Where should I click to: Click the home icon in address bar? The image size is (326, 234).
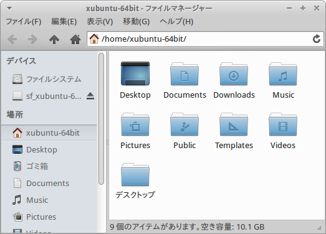(94, 39)
